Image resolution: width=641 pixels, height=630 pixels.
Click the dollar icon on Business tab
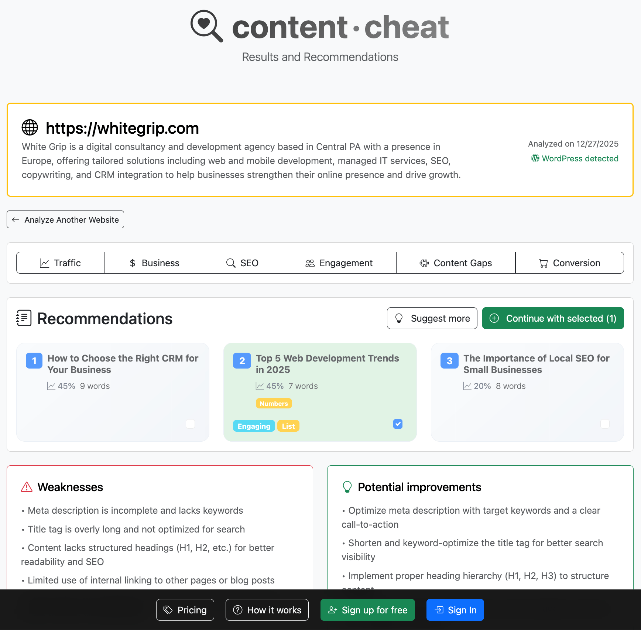point(131,263)
